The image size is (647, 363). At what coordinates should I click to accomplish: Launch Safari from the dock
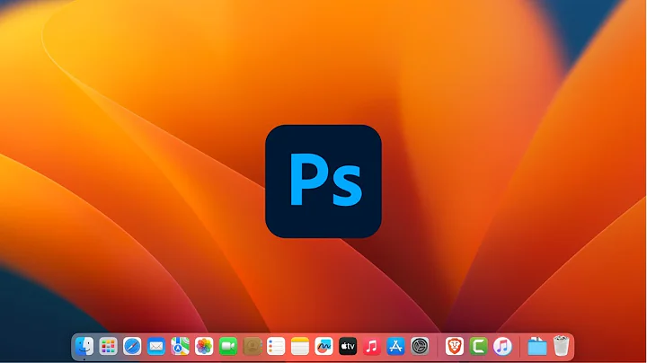tap(132, 346)
